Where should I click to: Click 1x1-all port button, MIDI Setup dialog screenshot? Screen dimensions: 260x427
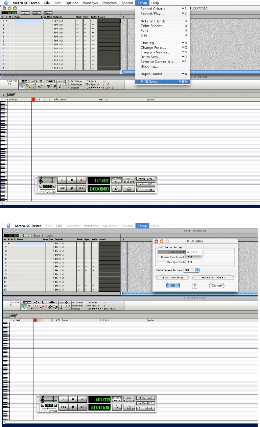pyautogui.click(x=146, y=408)
